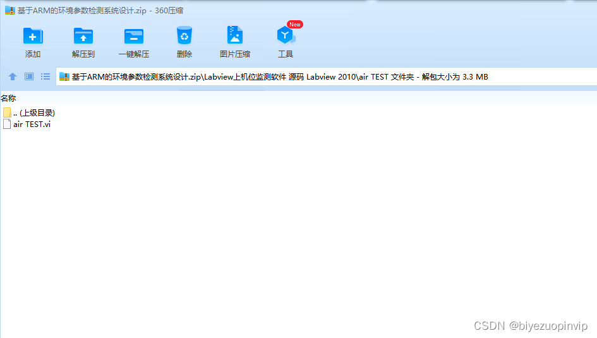Viewport: 597px width, 338px height.
Task: Click the 添加 (Add) toolbar icon
Action: [x=33, y=36]
